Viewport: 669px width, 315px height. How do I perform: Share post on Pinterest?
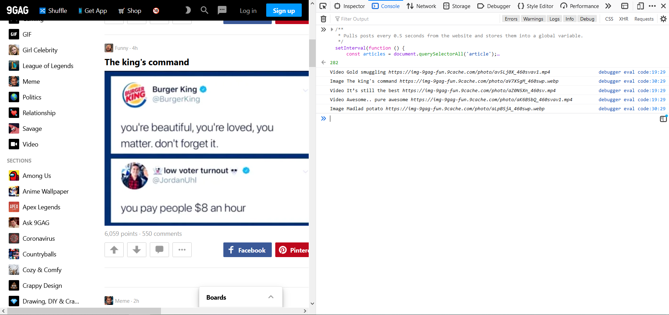tap(292, 250)
